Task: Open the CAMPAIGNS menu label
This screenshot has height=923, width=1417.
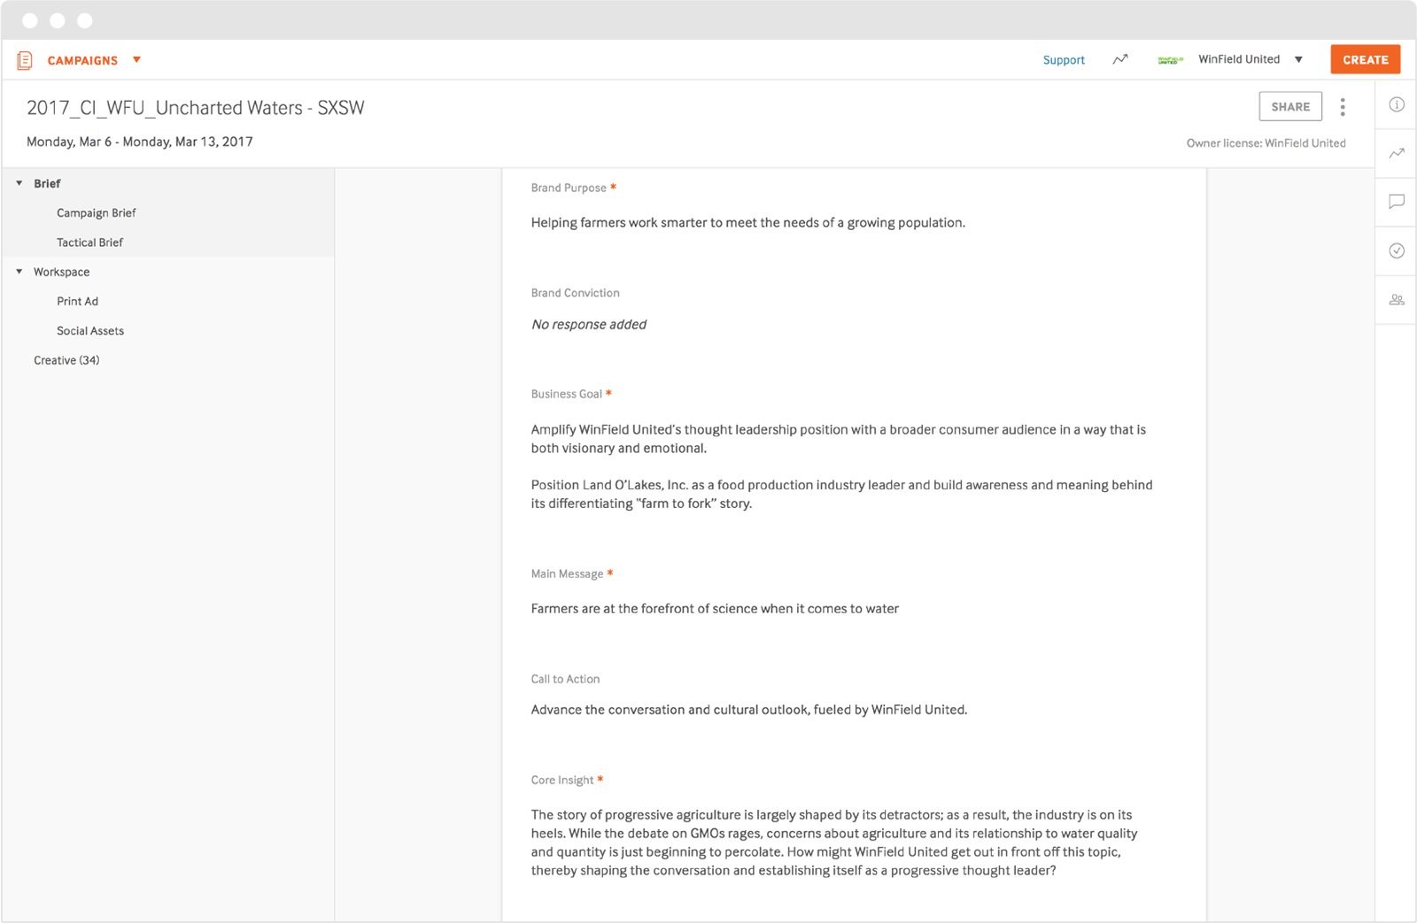Action: pos(82,60)
